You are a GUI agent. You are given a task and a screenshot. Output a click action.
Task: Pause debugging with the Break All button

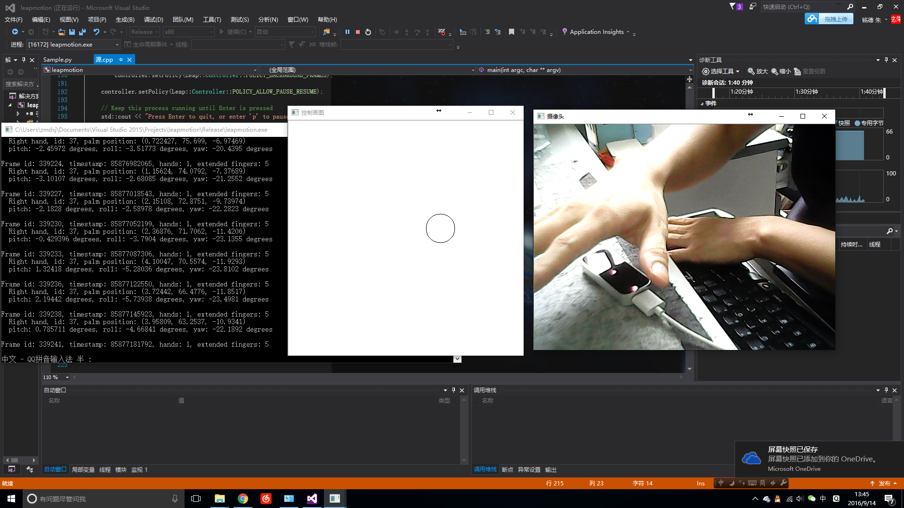tap(347, 32)
